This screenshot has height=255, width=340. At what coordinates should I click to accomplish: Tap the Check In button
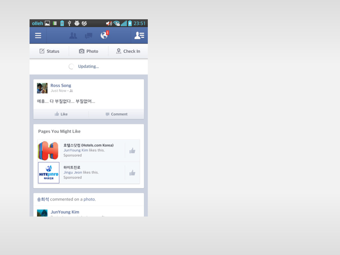point(128,51)
